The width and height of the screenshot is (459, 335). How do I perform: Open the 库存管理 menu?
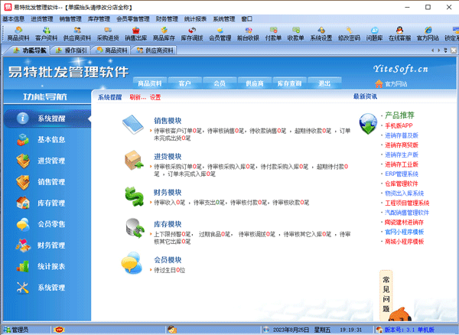pos(99,19)
